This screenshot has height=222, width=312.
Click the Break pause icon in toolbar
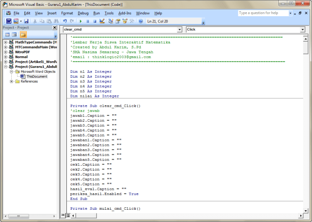[87, 22]
